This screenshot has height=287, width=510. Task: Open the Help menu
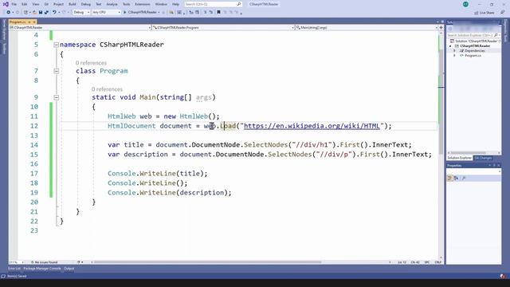click(x=175, y=4)
